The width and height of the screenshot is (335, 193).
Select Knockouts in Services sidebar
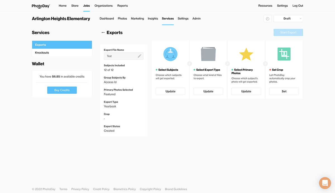click(x=62, y=53)
